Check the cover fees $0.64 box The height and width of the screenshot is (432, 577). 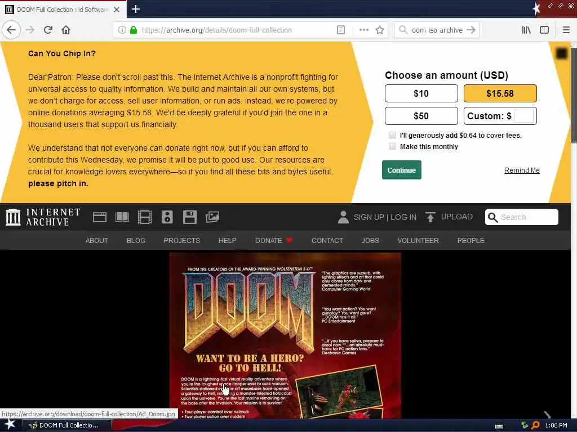pos(392,136)
